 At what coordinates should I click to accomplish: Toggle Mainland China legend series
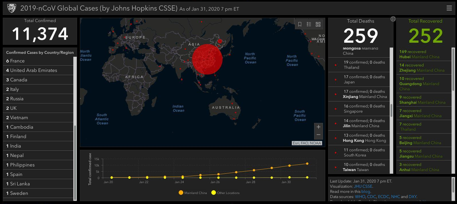tap(192, 193)
